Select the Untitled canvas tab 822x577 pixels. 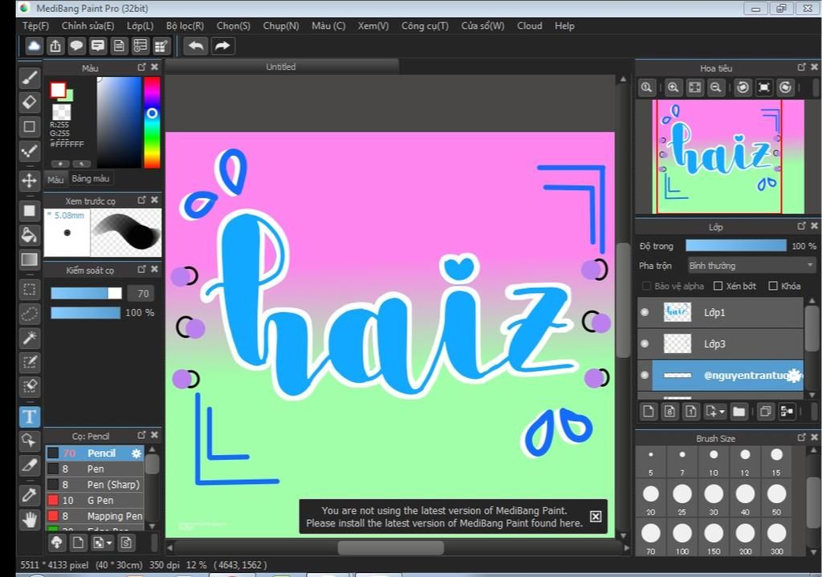coord(281,67)
